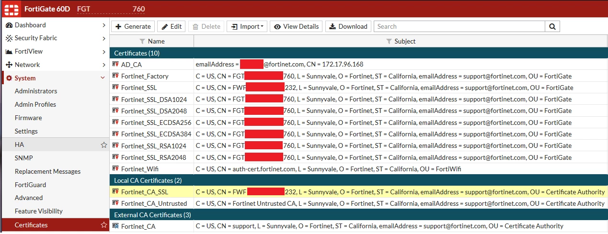
Task: Click the certificate icon beside Fortinet_SSL_RSA1024
Action: coord(115,145)
